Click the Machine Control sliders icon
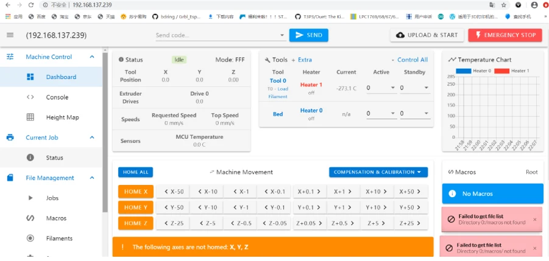The width and height of the screenshot is (549, 261). coord(10,57)
